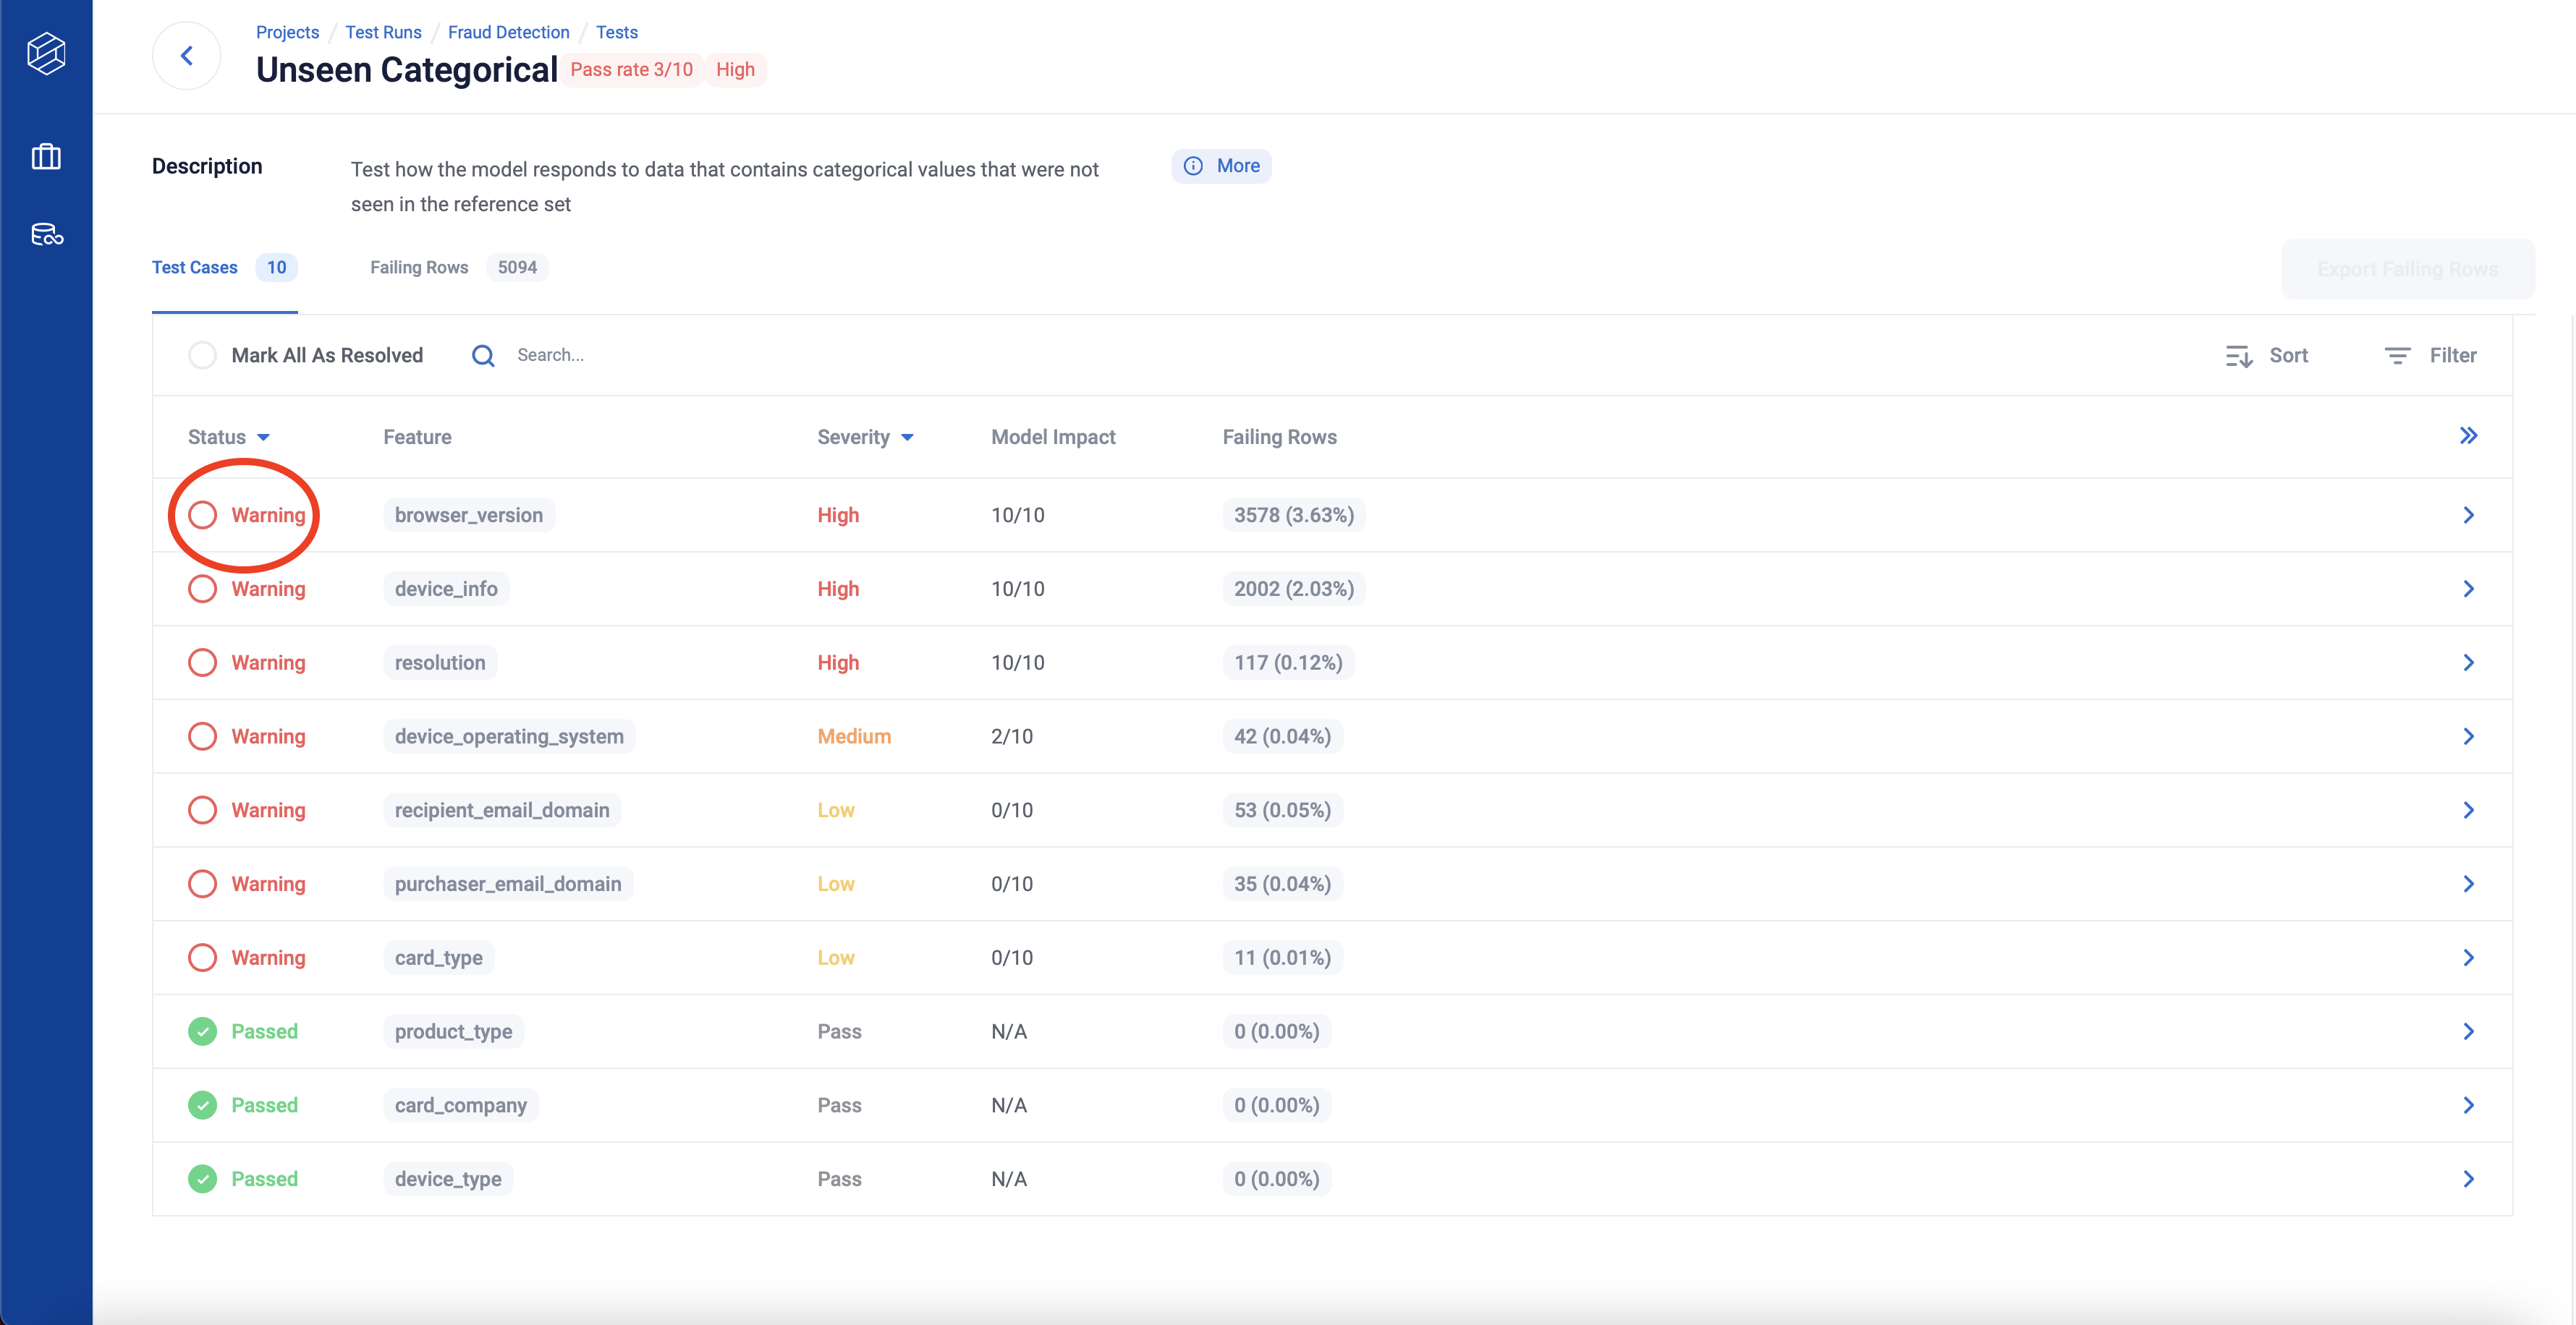This screenshot has width=2576, height=1325.
Task: Click the device_operating_system feature tag
Action: coord(509,736)
